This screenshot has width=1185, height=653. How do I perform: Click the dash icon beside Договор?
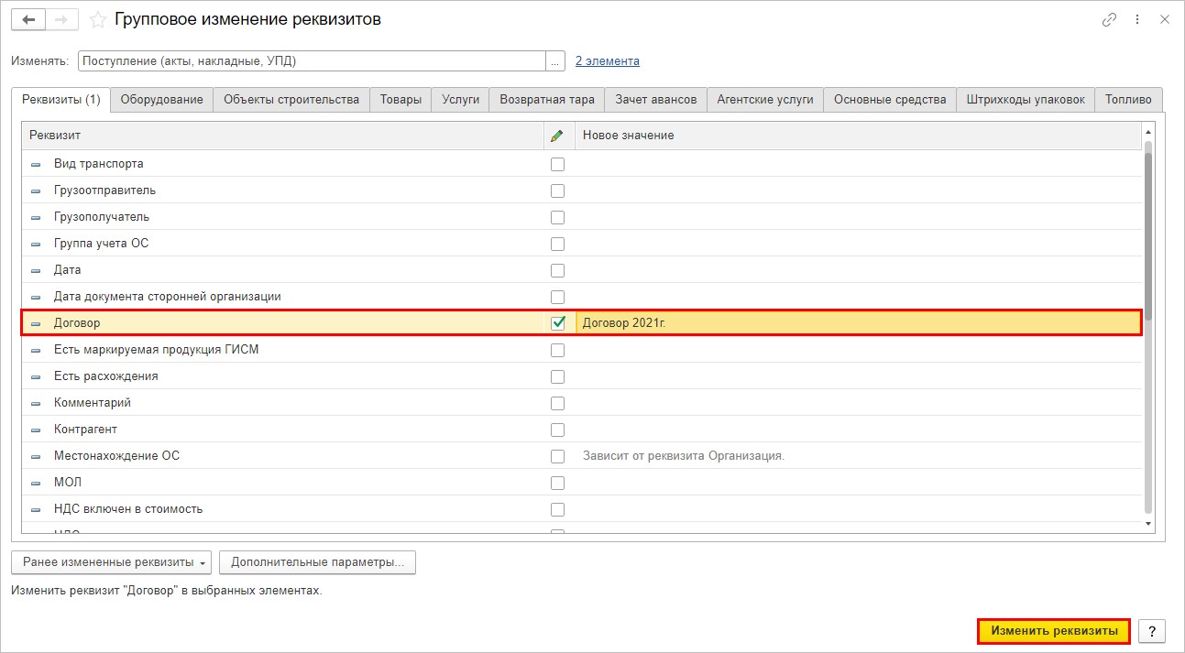[x=36, y=324]
